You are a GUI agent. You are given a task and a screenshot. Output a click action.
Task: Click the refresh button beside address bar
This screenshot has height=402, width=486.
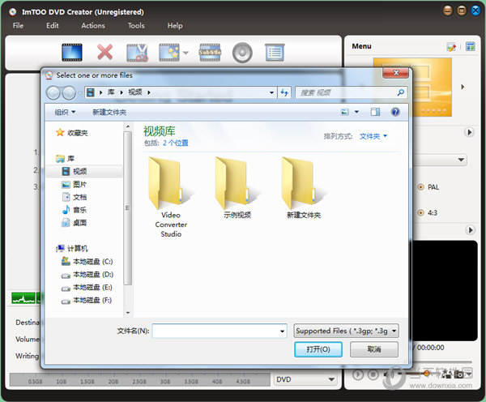click(x=284, y=92)
